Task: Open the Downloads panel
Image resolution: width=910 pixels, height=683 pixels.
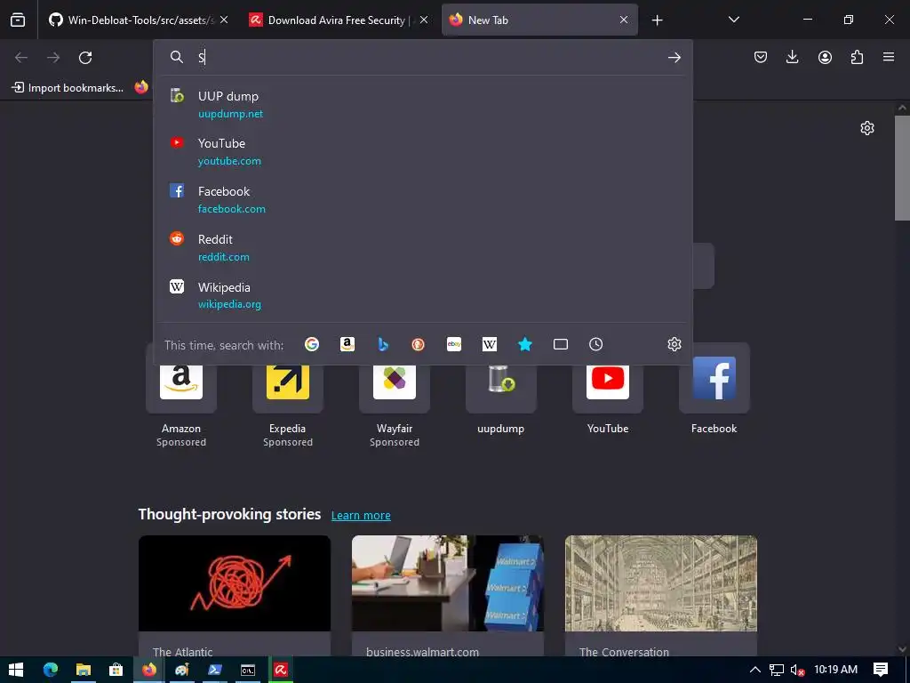Action: [x=792, y=57]
